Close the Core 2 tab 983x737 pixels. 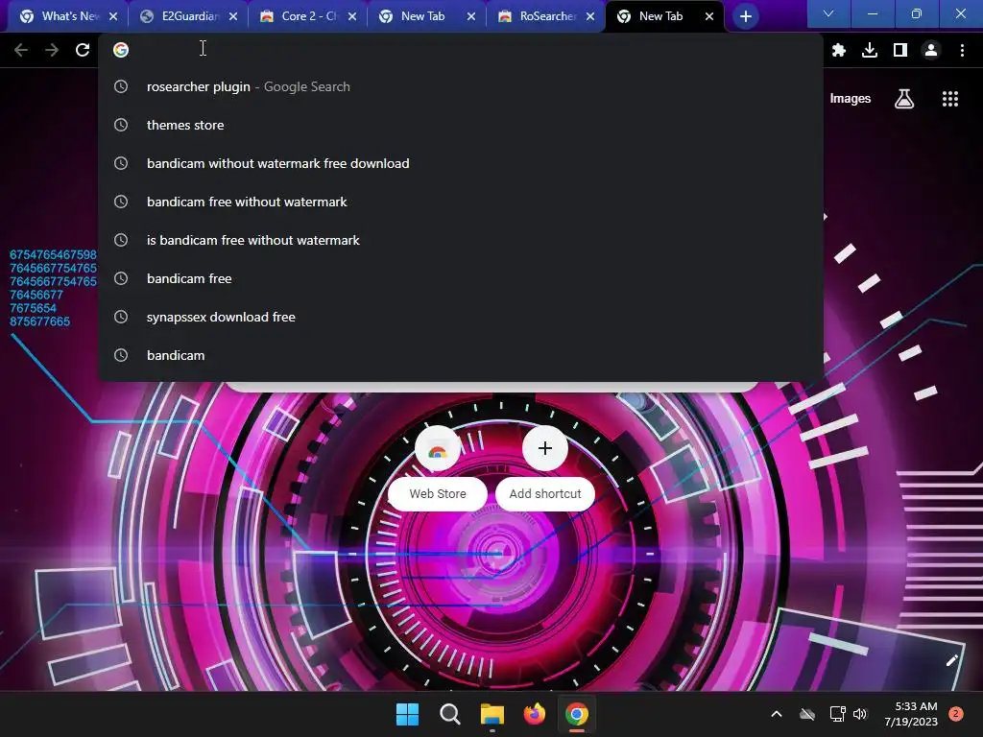point(352,17)
